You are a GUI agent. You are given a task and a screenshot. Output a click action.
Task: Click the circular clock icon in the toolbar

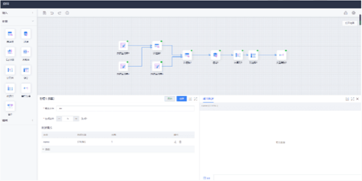pyautogui.click(x=67, y=13)
